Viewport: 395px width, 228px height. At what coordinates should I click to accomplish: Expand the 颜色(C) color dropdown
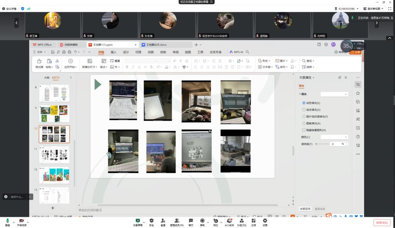tap(334, 137)
